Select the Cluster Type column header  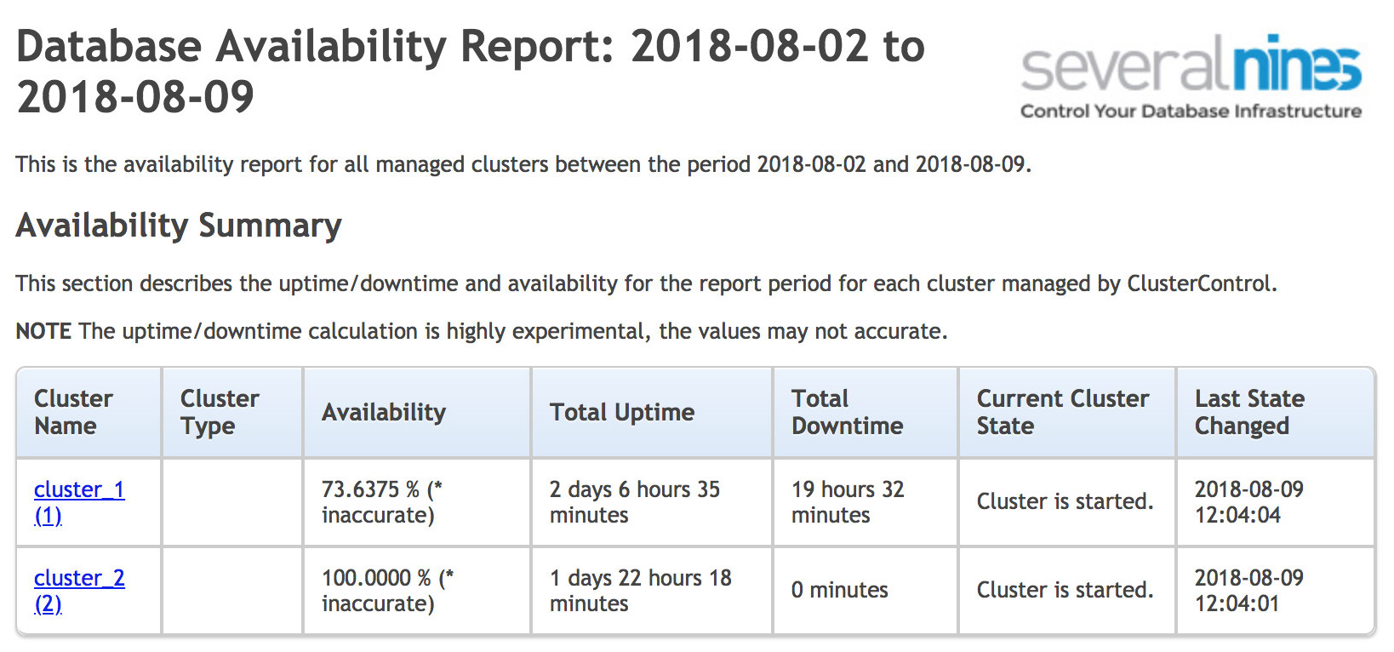(232, 413)
